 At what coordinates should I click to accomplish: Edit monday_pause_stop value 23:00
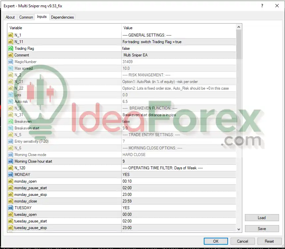click(179, 195)
